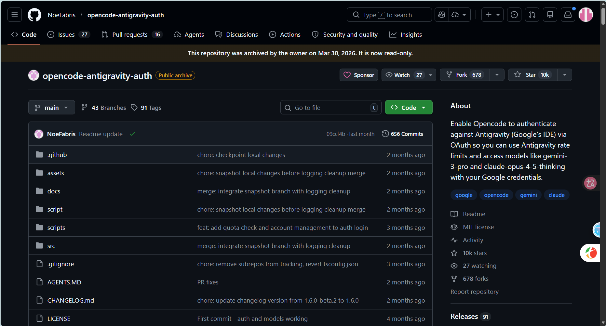
Task: Open opencode-antigravity-auth breadcrumb link
Action: 126,15
